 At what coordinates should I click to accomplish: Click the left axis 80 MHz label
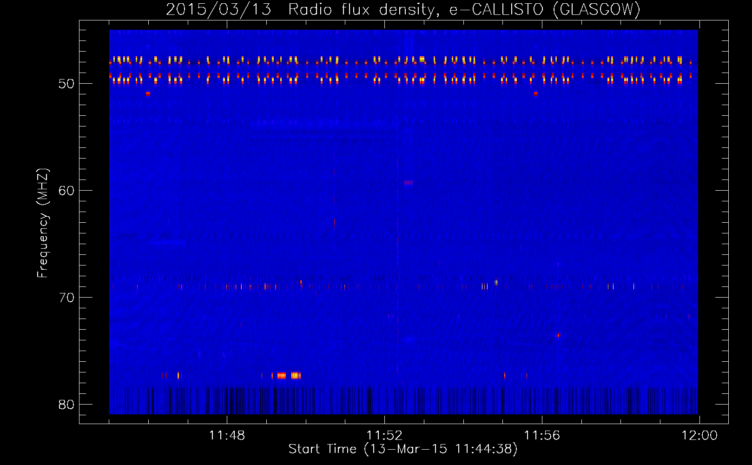click(x=66, y=405)
